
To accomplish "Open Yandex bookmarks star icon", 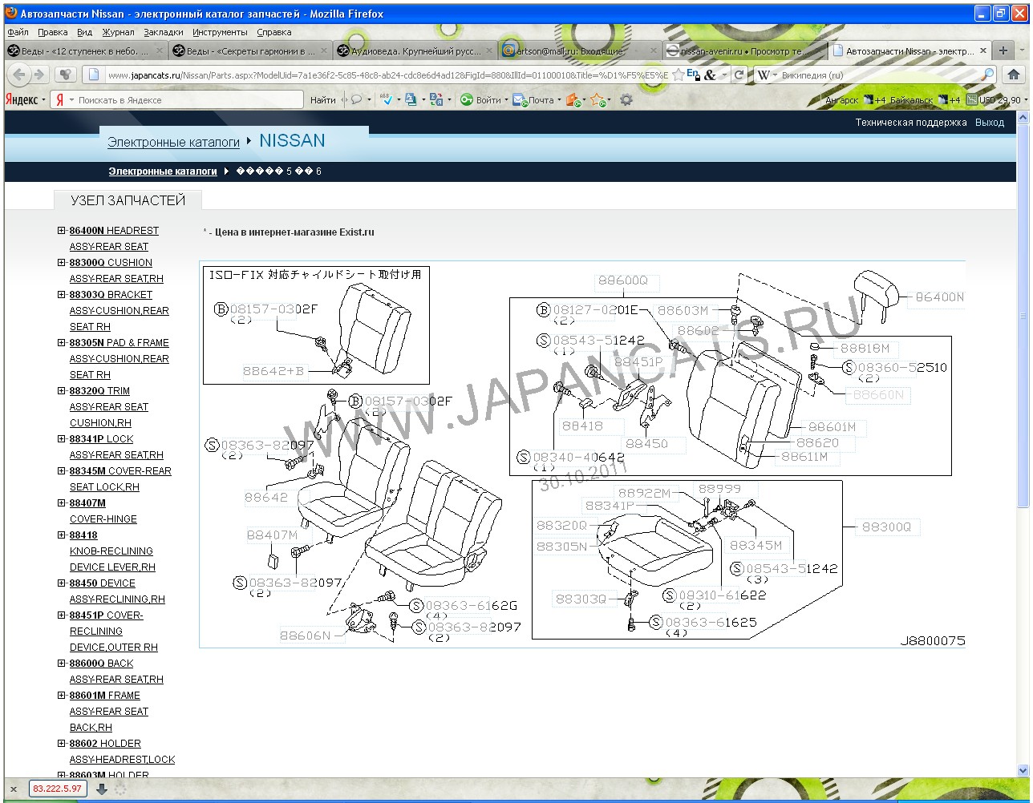I will tap(598, 100).
